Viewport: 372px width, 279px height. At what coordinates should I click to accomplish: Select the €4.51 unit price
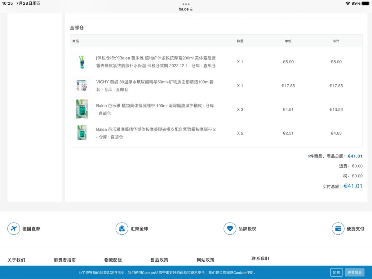click(x=288, y=109)
